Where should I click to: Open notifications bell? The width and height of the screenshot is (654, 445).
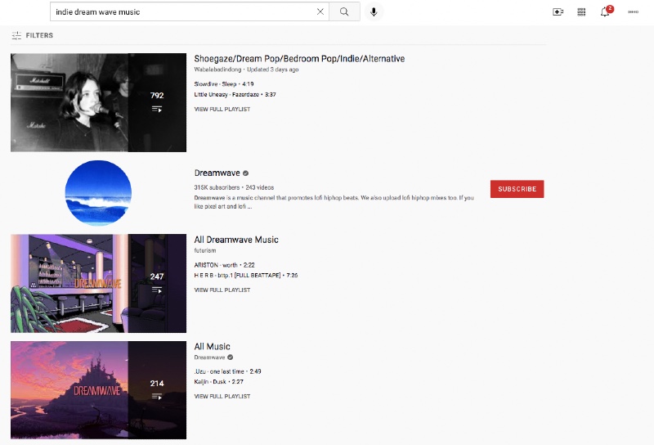point(605,11)
